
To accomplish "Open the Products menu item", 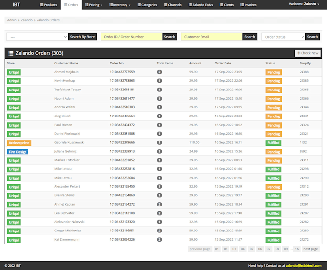I will (x=49, y=5).
